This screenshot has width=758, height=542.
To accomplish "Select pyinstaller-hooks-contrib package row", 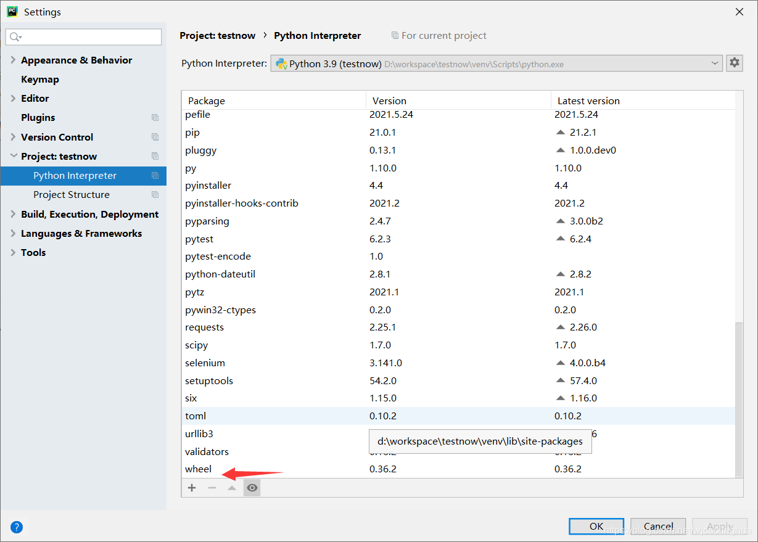I will [x=458, y=203].
